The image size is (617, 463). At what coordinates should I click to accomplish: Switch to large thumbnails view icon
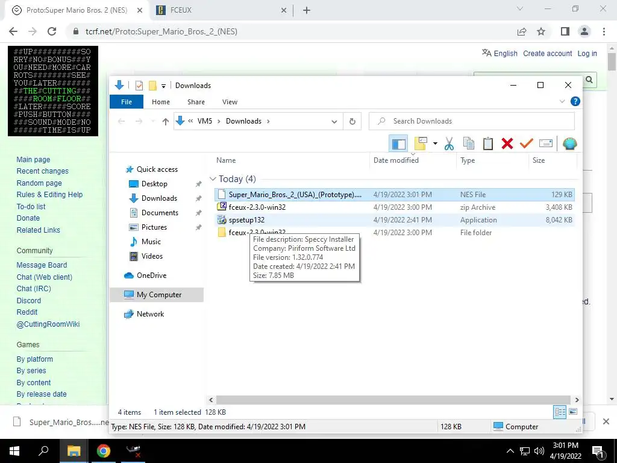[573, 412]
